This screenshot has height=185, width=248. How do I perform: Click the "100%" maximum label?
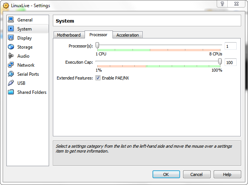[x=217, y=70]
